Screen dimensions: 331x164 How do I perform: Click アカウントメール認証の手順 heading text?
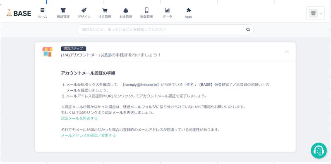88,73
